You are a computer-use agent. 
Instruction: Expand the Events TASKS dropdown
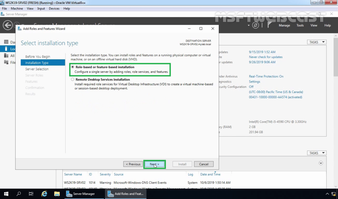(317, 153)
